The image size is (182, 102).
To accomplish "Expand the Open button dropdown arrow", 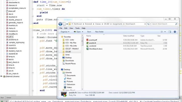I will 82,32.
